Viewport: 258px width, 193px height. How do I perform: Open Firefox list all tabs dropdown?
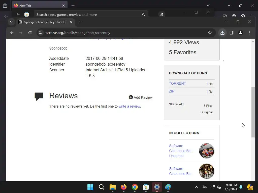point(208,6)
